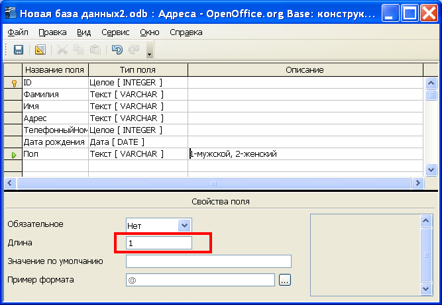Select the field name Имя
442x305 pixels.
(x=55, y=107)
